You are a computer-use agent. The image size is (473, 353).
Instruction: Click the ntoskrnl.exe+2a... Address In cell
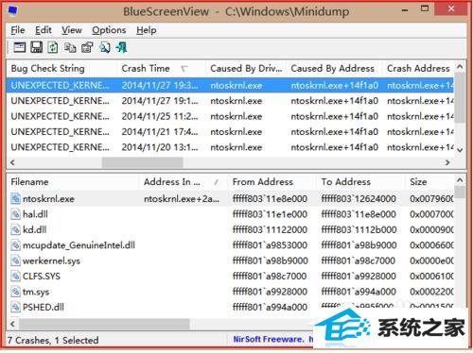pos(182,199)
